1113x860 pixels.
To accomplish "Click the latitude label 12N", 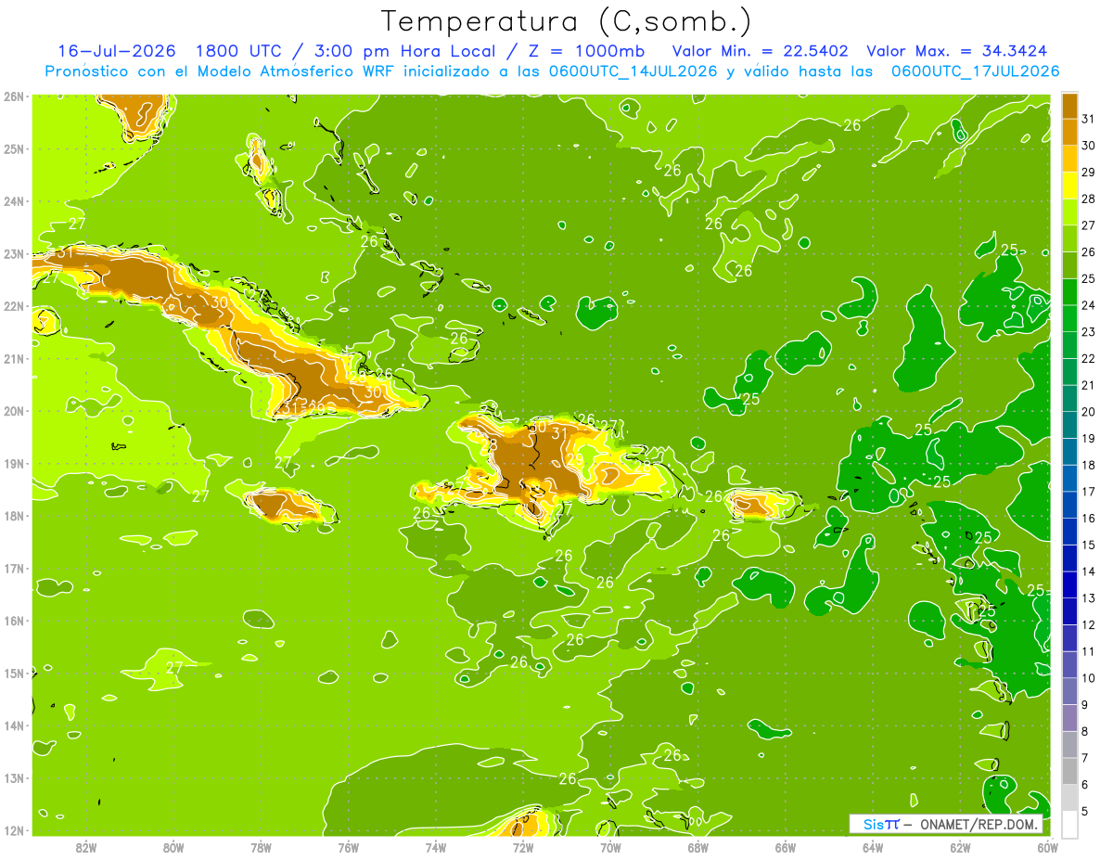I will 13,830.
